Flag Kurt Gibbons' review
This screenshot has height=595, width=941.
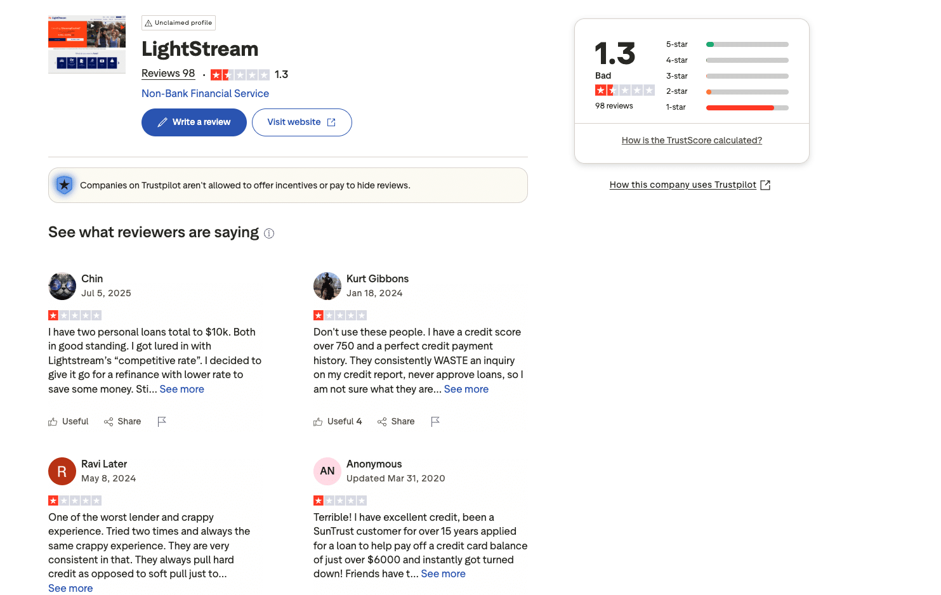click(435, 421)
